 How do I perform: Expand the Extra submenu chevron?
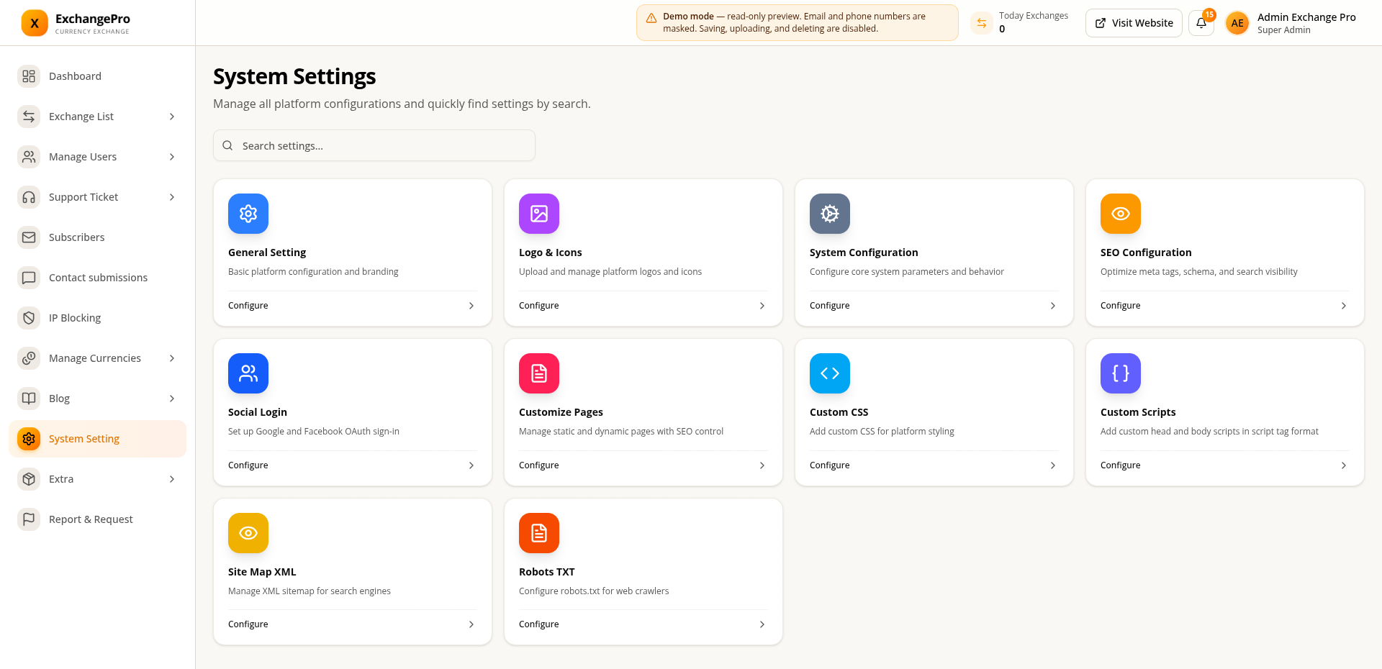click(x=172, y=479)
